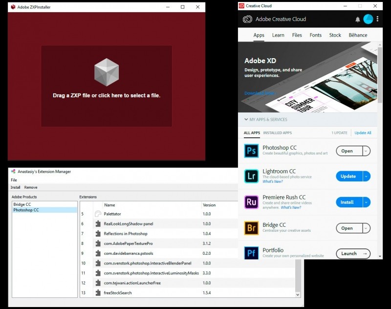Update Lightroom CC
This screenshot has width=391, height=309.
(349, 177)
